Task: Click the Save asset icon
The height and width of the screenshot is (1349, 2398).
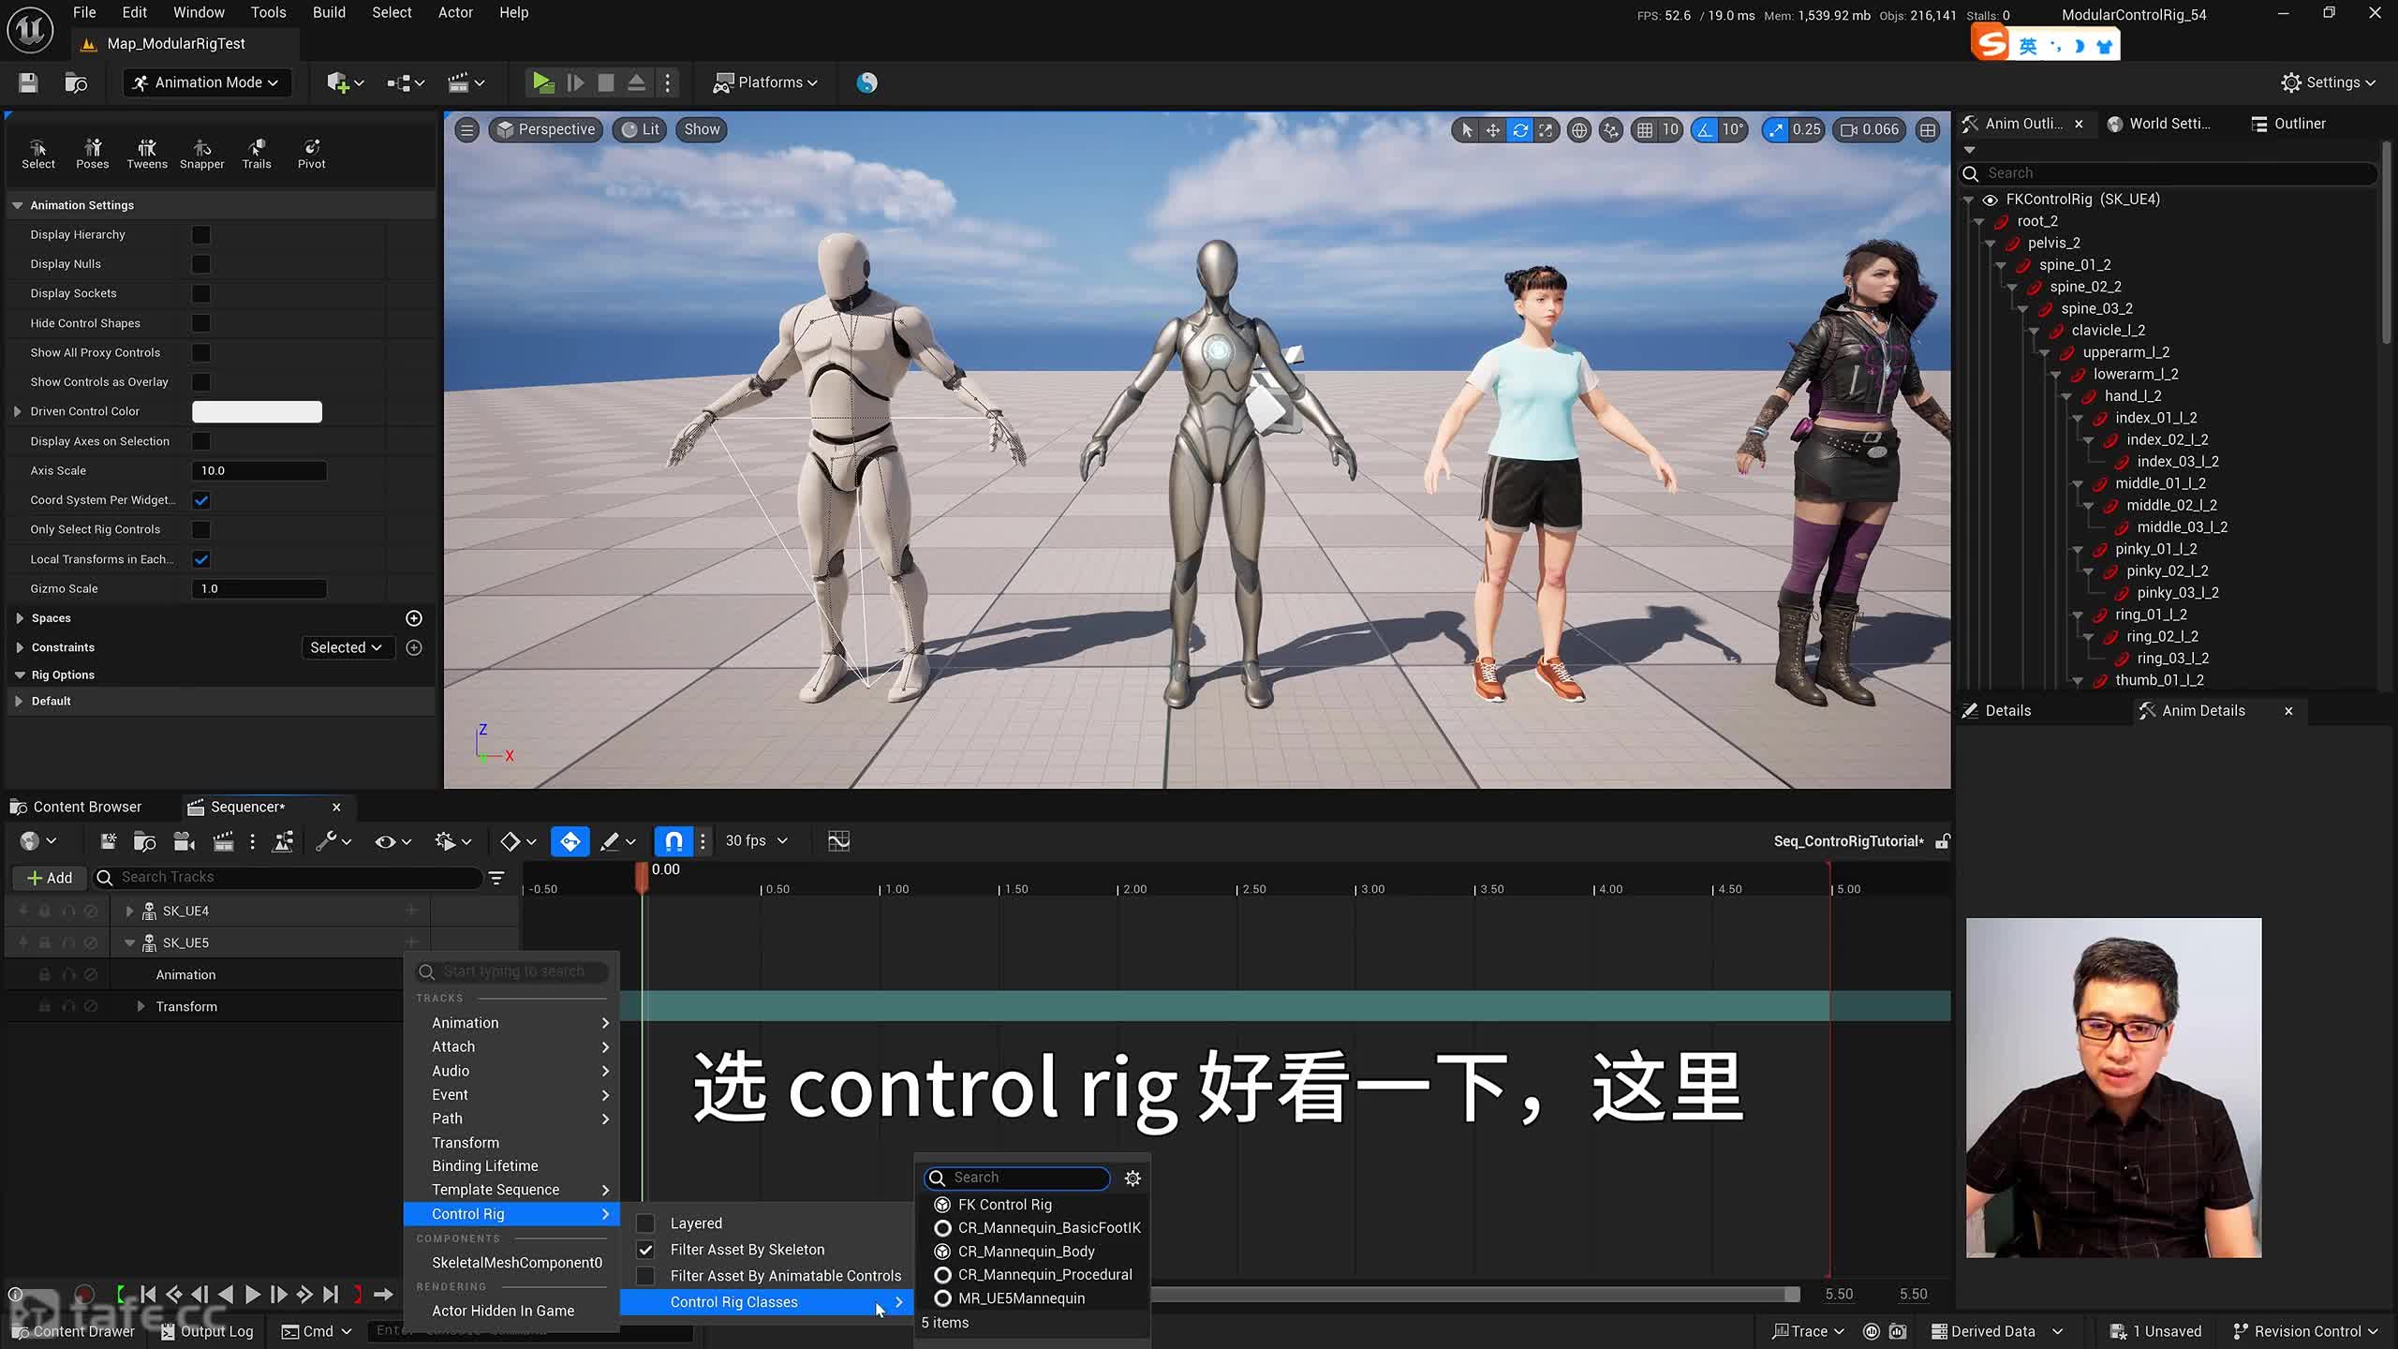Action: pyautogui.click(x=27, y=82)
